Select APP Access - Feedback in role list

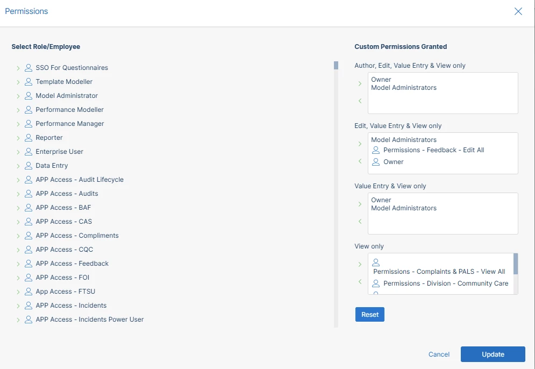(72, 264)
